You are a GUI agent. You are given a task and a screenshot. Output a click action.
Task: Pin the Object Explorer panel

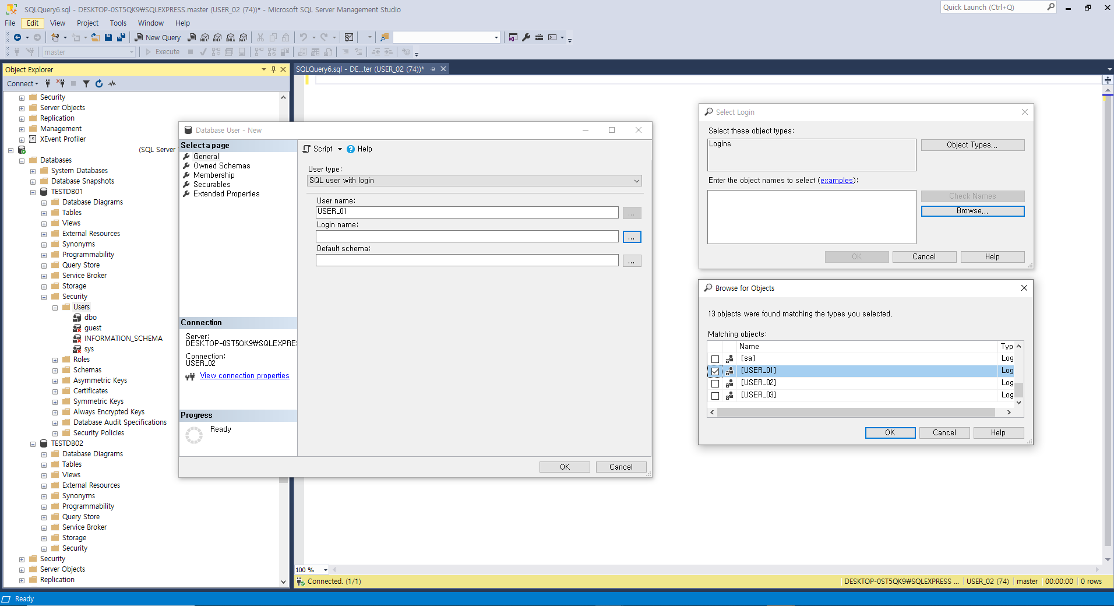click(273, 69)
